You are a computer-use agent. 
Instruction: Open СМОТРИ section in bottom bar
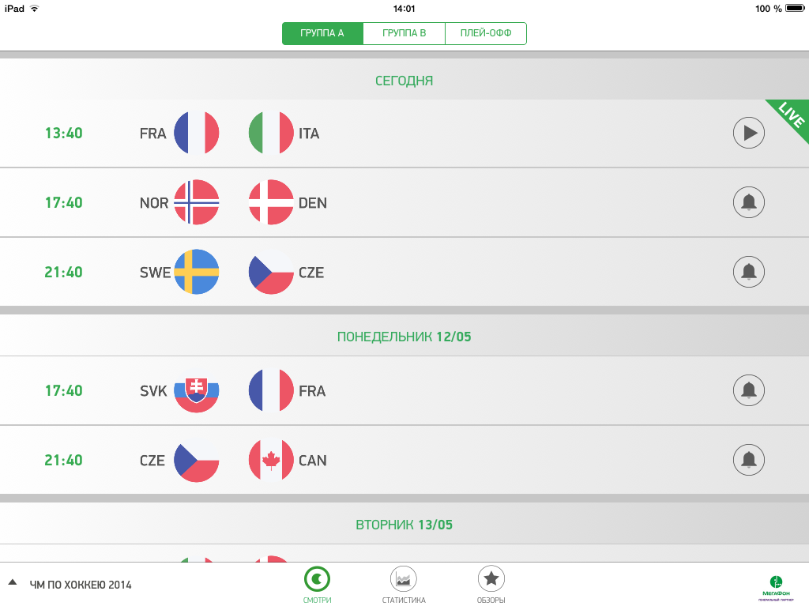[318, 585]
